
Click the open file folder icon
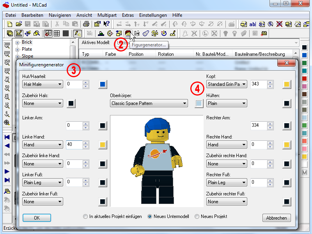coord(19,24)
